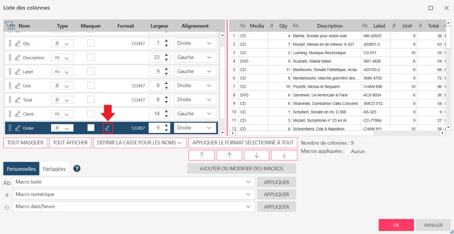Viewport: 454px width, 234px height.
Task: Open Type dropdown for Client row
Action: [x=62, y=114]
